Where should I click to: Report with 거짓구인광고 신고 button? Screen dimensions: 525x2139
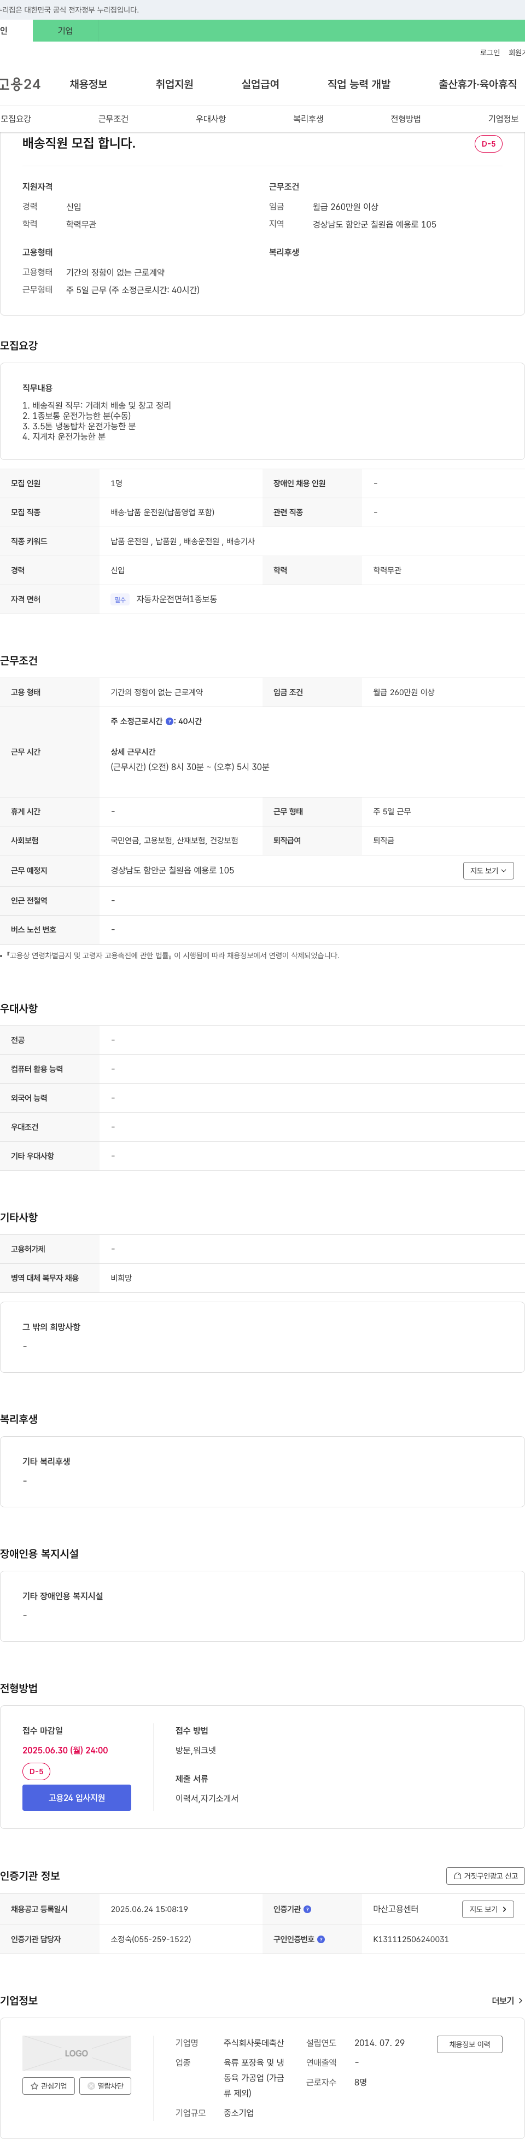[x=486, y=1876]
